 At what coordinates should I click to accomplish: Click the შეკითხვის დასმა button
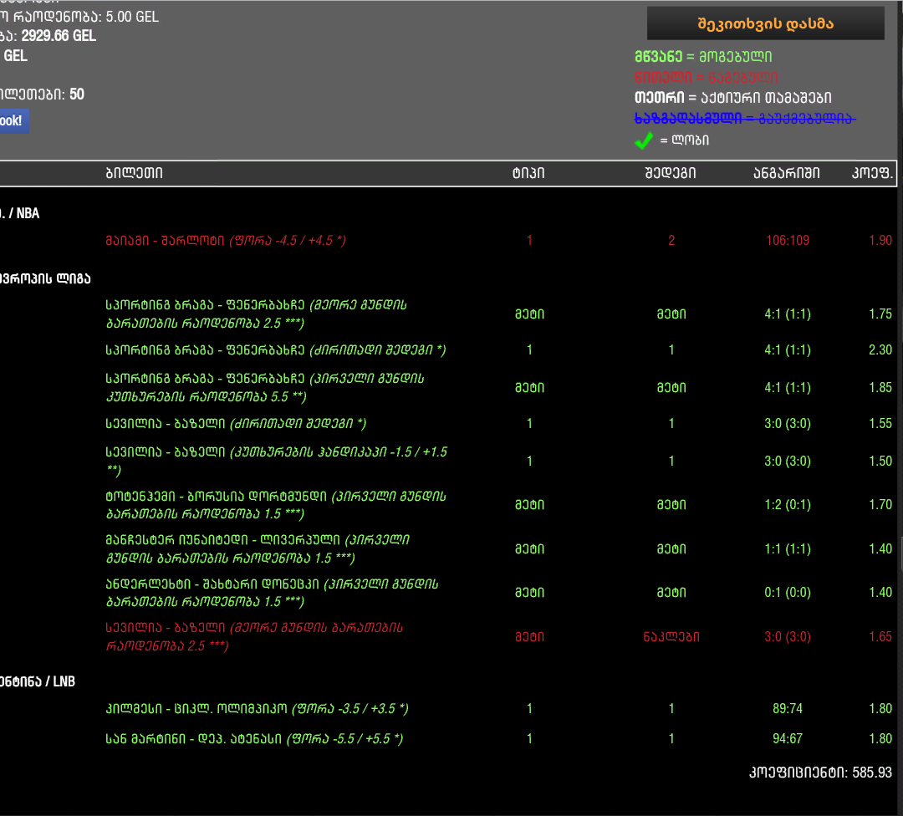click(765, 23)
